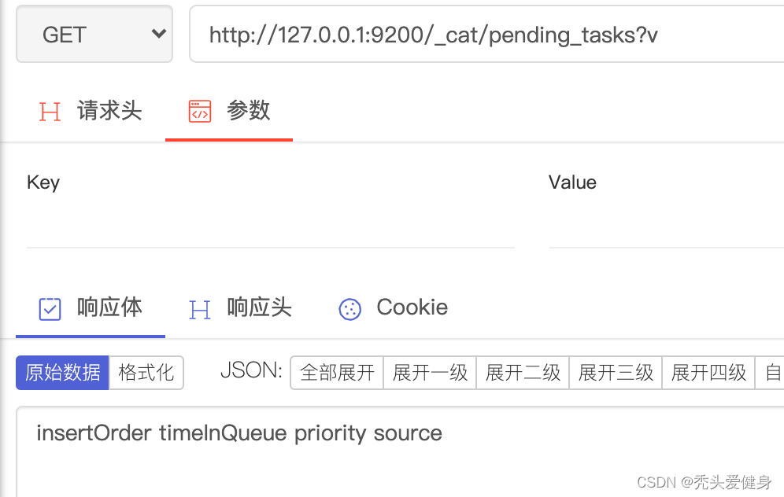Click 展开二级 to expand two levels
Screen dimensions: 784x497
point(523,373)
